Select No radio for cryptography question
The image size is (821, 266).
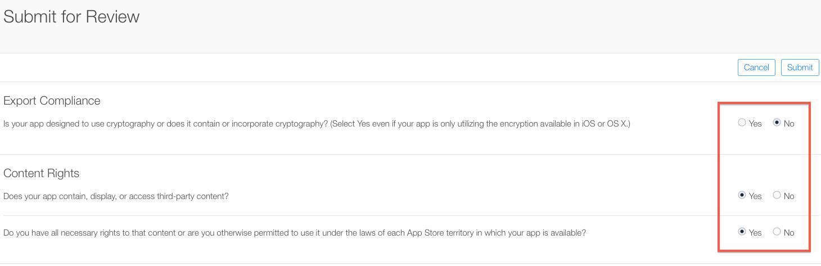click(777, 123)
